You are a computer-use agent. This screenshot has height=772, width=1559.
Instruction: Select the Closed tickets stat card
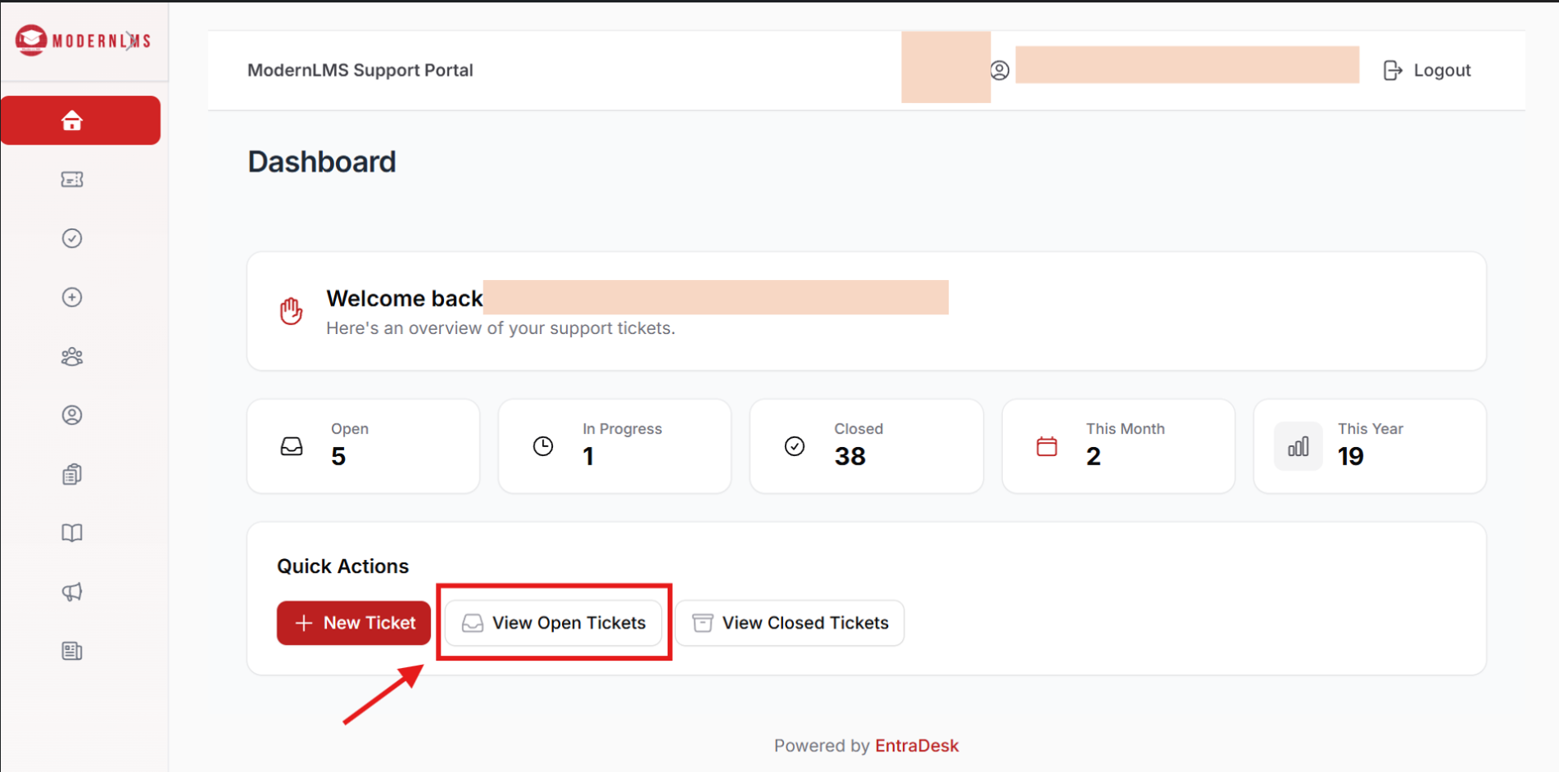coord(866,446)
